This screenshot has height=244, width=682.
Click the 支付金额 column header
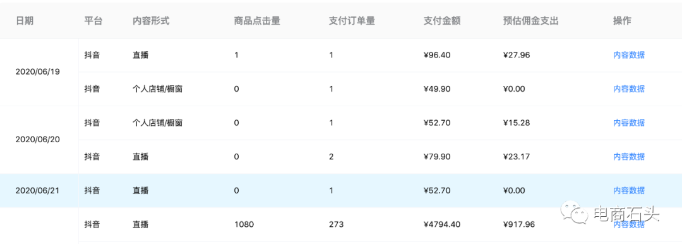[442, 21]
